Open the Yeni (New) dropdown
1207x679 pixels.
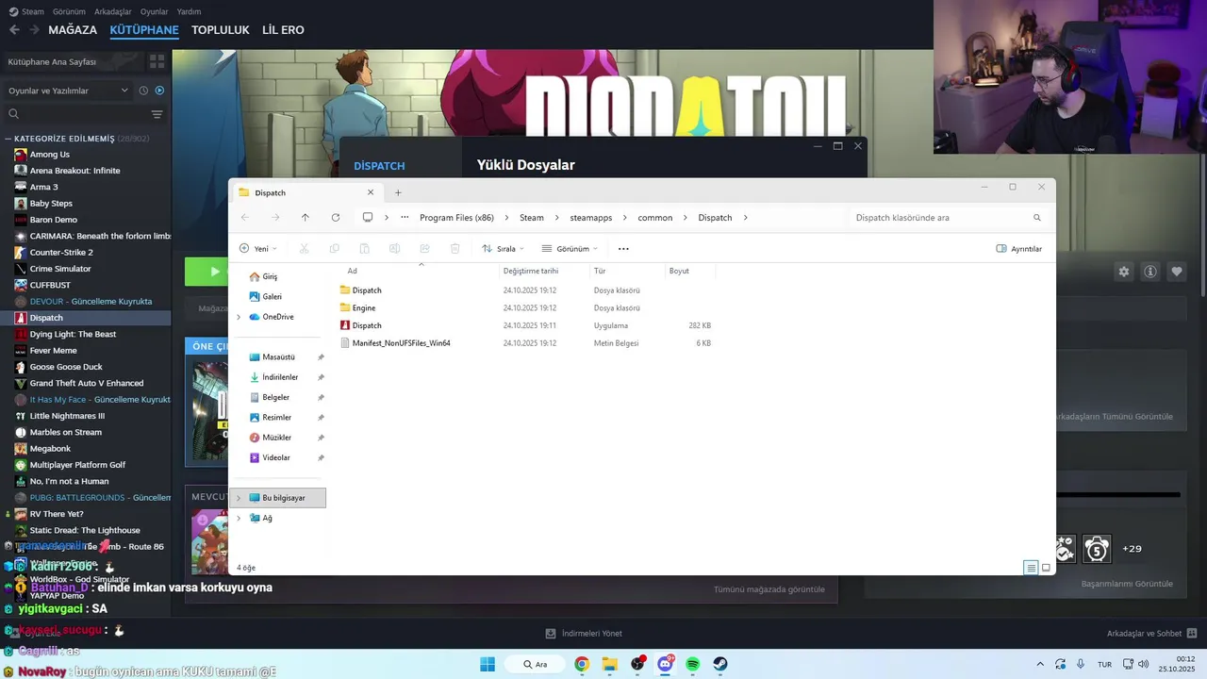pos(258,249)
